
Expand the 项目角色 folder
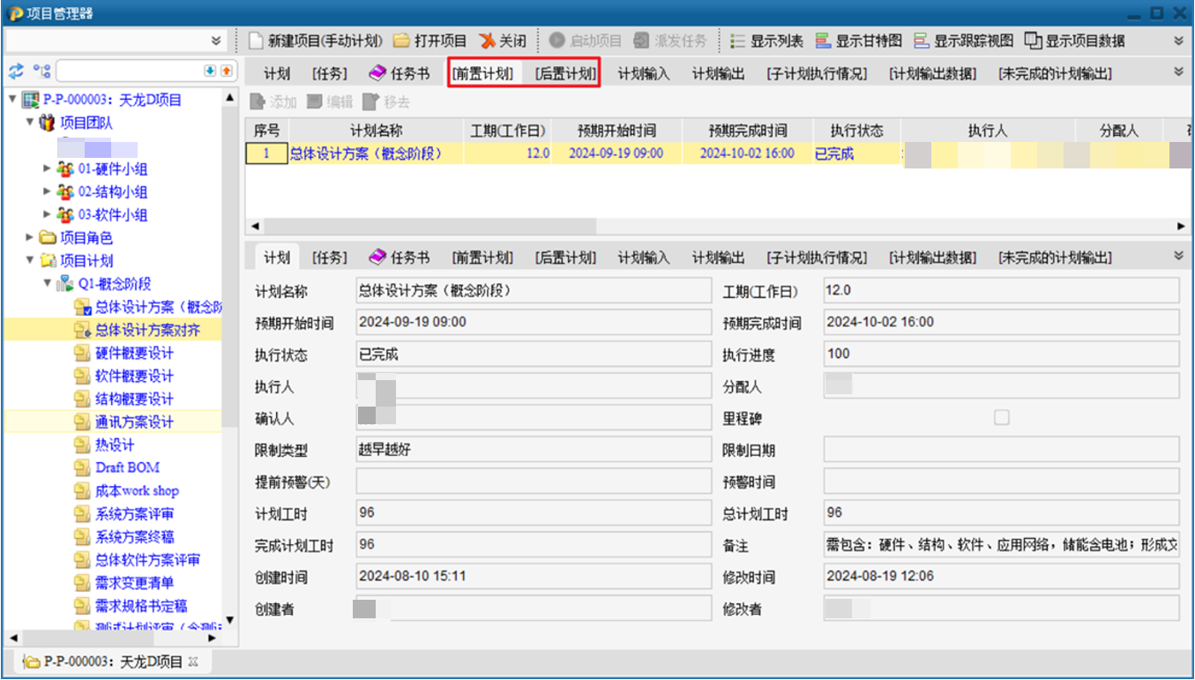pyautogui.click(x=30, y=236)
